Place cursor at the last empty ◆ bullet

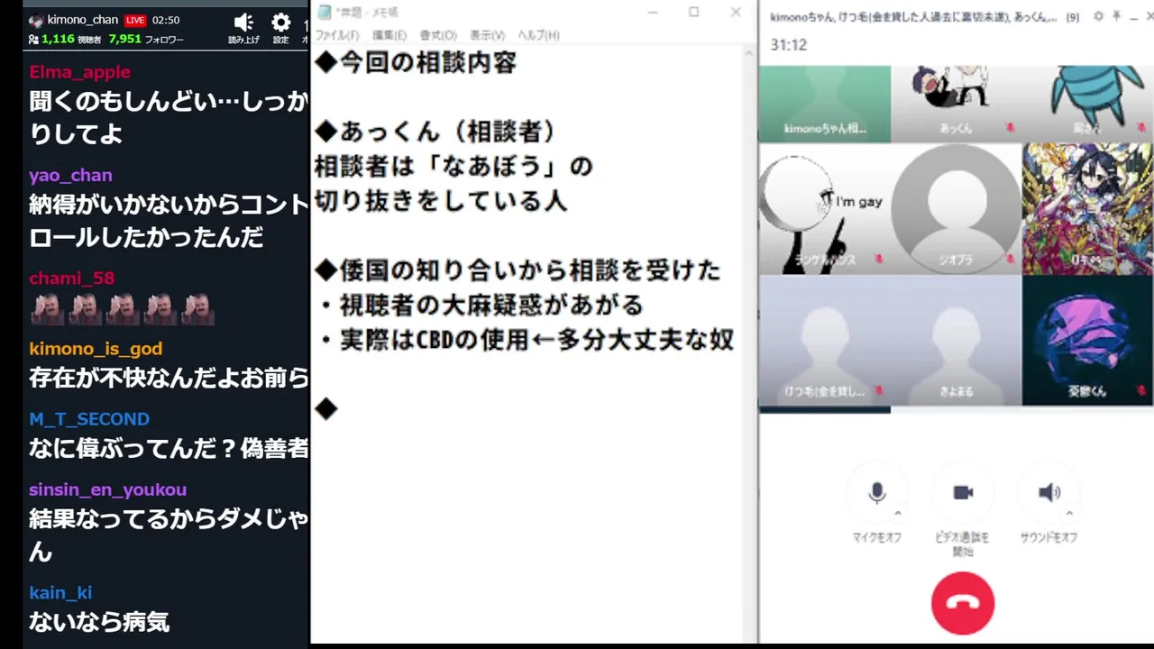pyautogui.click(x=325, y=409)
